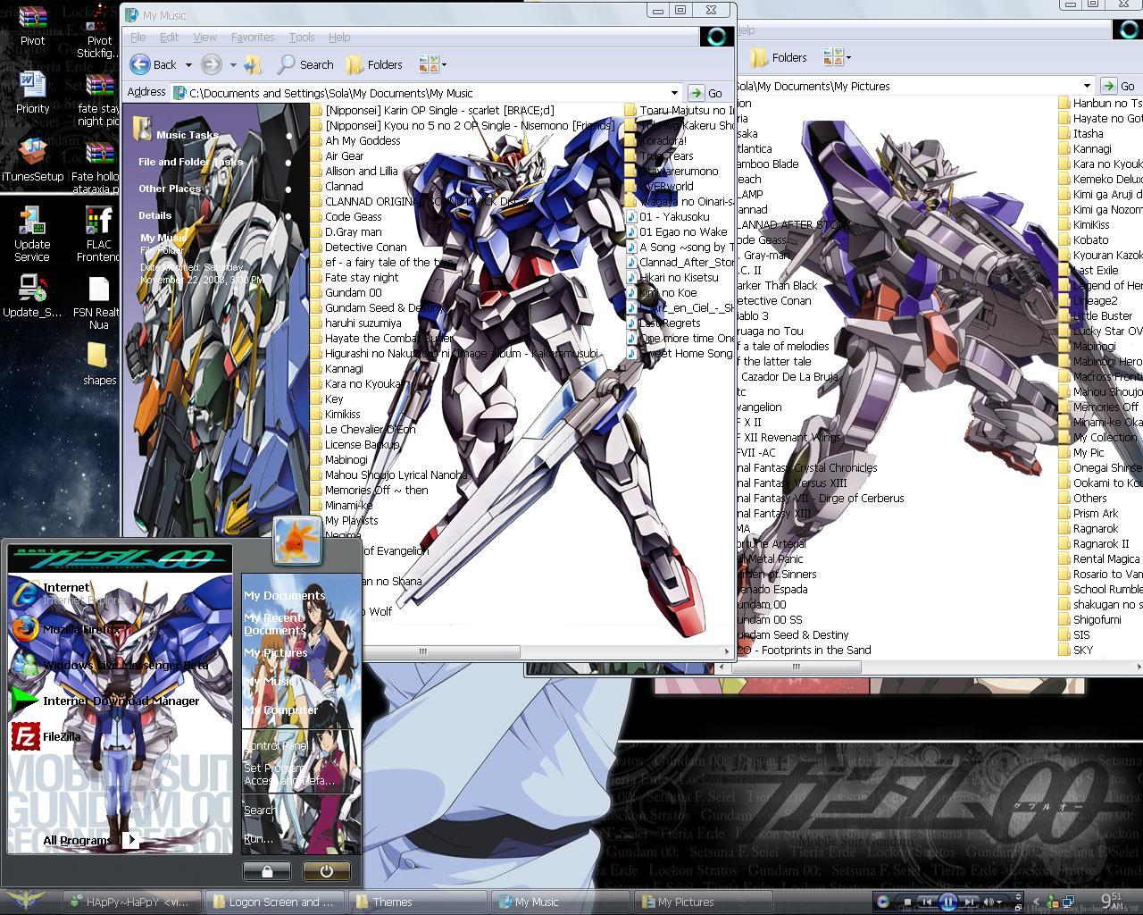Click Run... in the Start menu
The height and width of the screenshot is (915, 1143).
click(x=259, y=838)
